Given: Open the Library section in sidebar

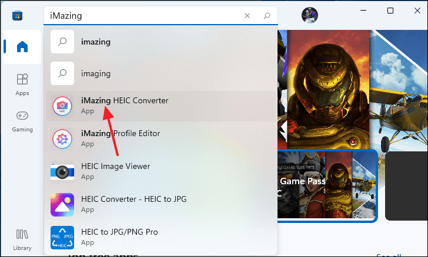Looking at the screenshot, I should [x=22, y=239].
